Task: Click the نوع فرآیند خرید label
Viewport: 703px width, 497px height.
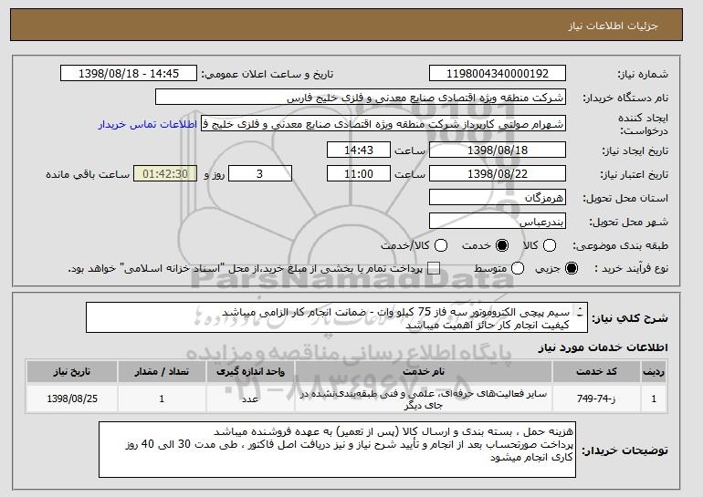Action: coord(631,269)
